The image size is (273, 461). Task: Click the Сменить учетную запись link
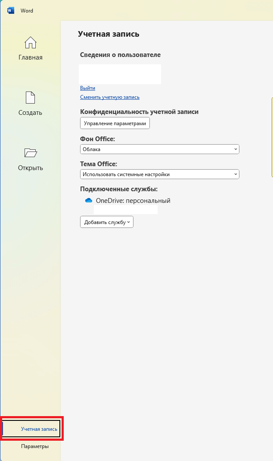(110, 97)
